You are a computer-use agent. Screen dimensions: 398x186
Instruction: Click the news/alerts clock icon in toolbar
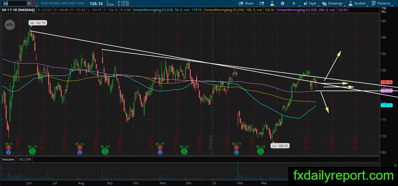(x=262, y=3)
